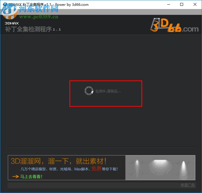This screenshot has height=193, width=202.
Task: Click the 马上去看看! link in banner
Action: (31, 176)
